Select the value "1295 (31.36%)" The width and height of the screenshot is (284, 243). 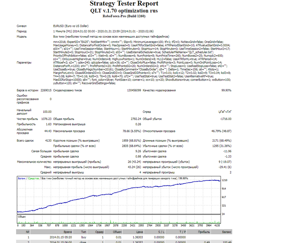point(222,146)
